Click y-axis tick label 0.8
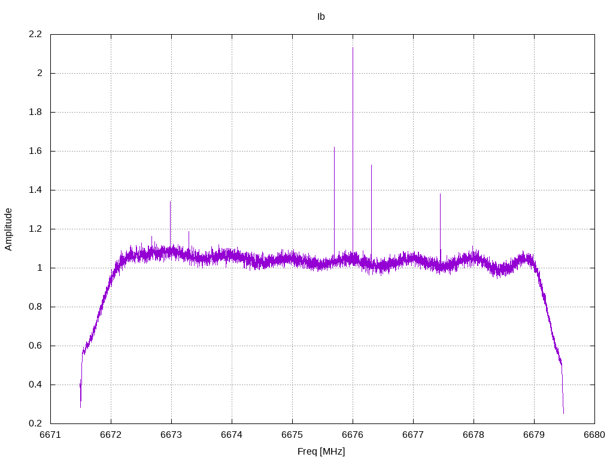This screenshot has height=460, width=613. [x=35, y=307]
